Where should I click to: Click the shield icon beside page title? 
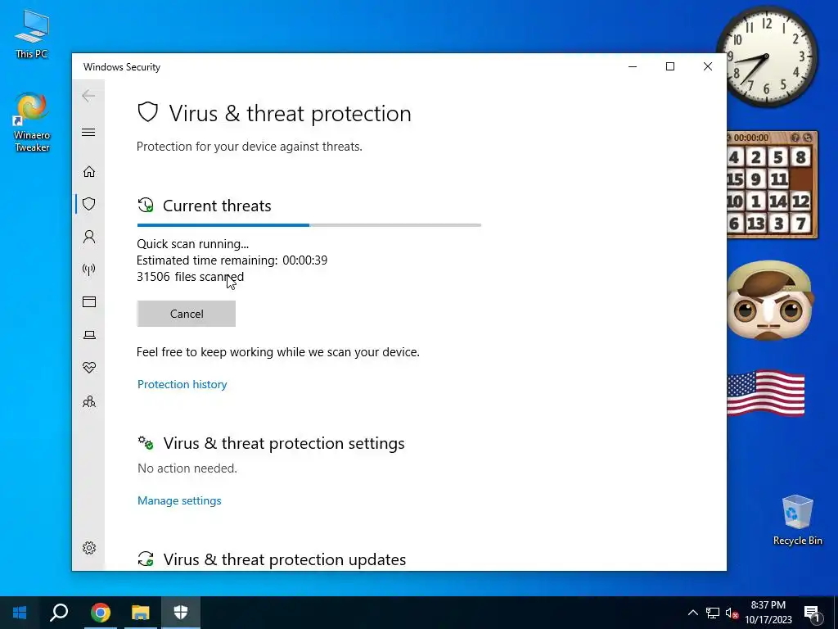pyautogui.click(x=147, y=112)
